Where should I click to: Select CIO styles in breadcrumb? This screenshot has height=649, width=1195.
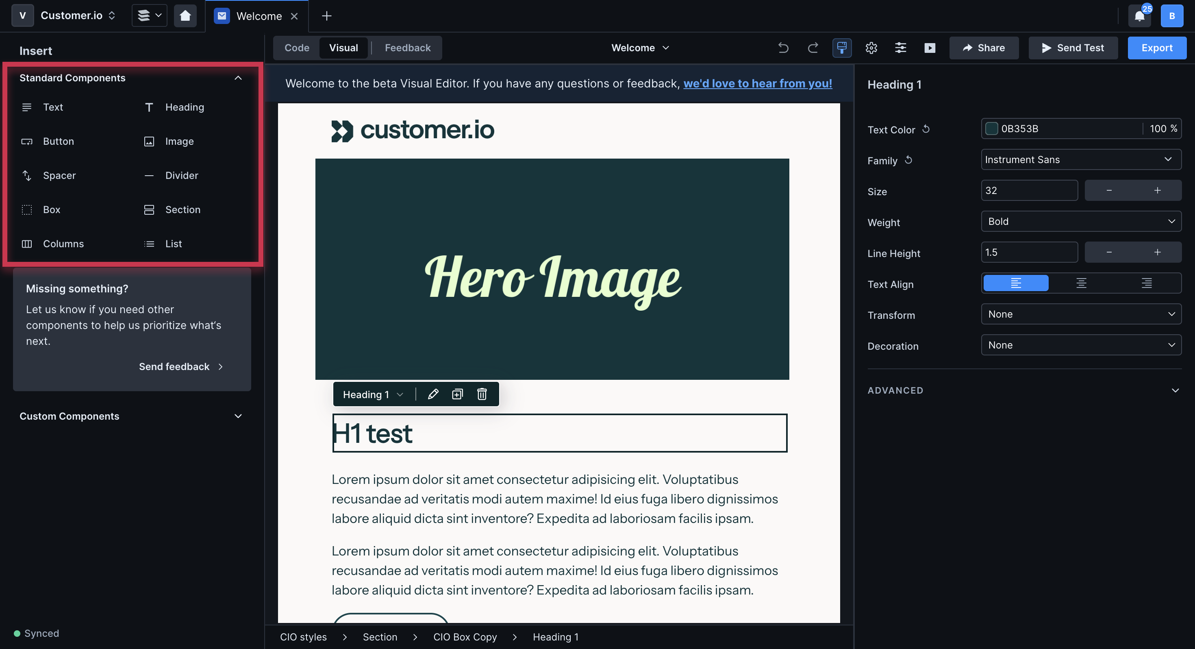pos(303,637)
